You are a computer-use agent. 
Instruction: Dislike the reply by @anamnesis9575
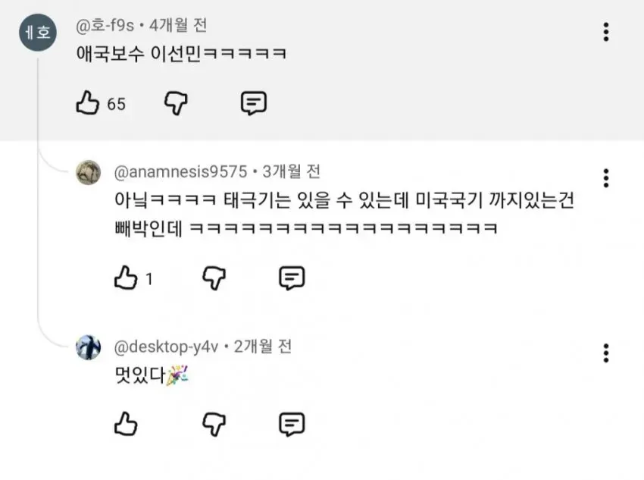214,278
